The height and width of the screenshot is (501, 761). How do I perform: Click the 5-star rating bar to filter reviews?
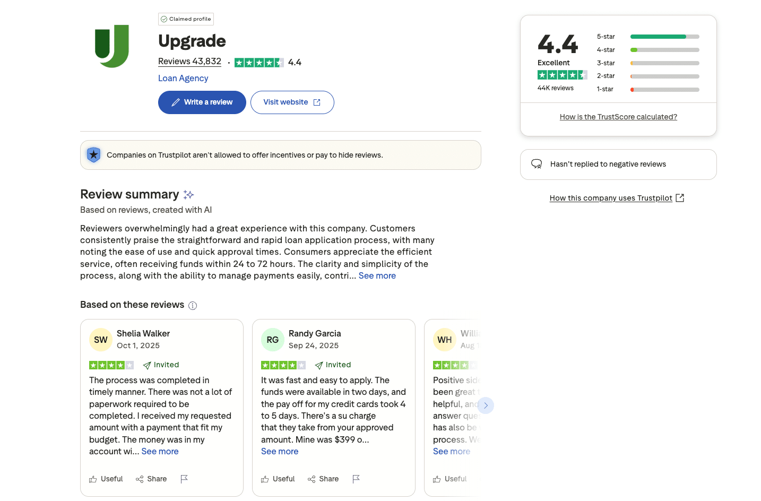click(x=664, y=36)
